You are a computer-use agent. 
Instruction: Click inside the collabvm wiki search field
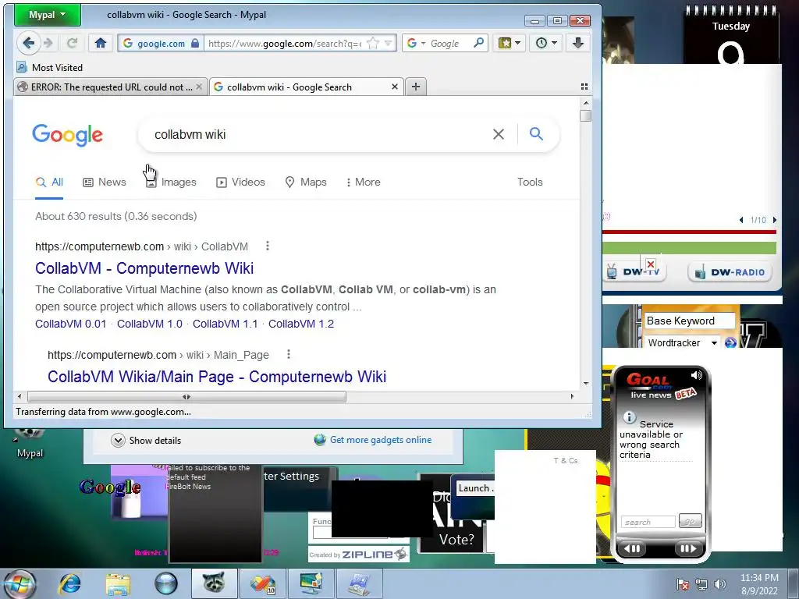[316, 134]
